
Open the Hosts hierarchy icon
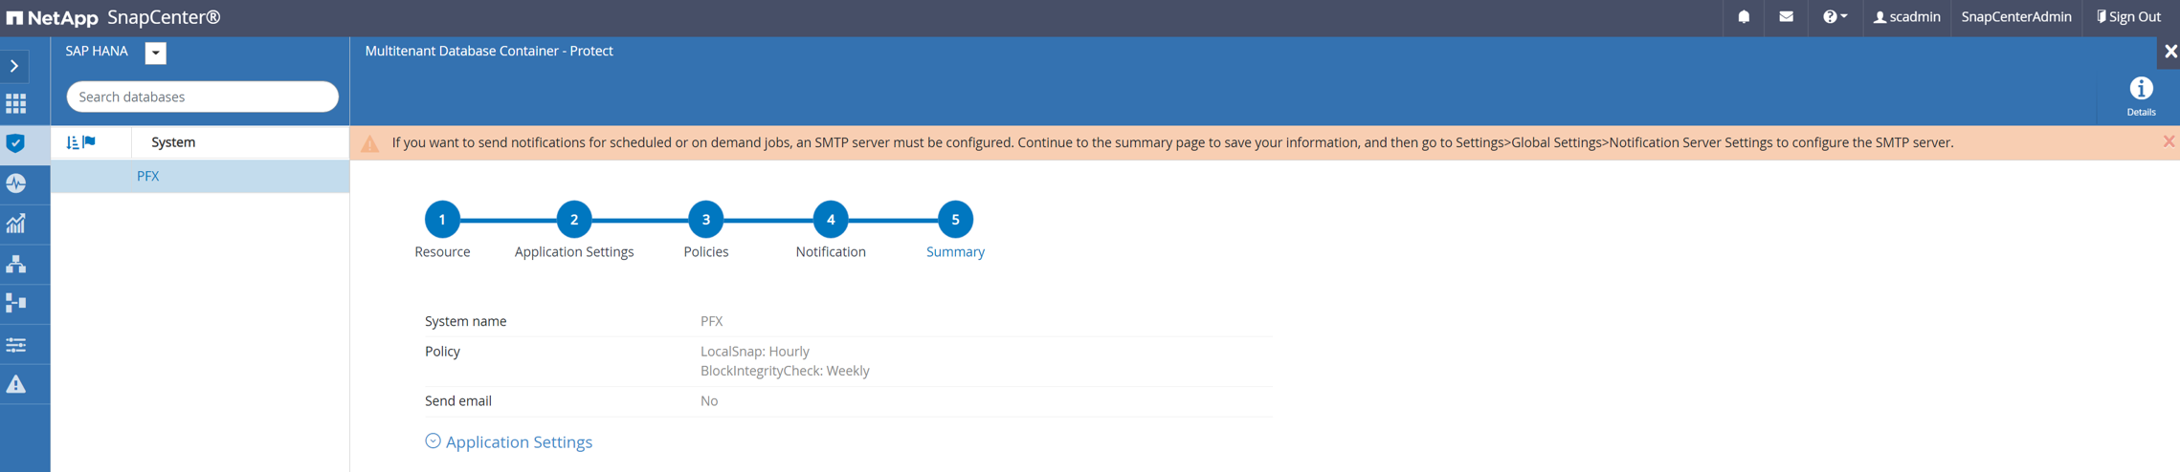(x=16, y=264)
